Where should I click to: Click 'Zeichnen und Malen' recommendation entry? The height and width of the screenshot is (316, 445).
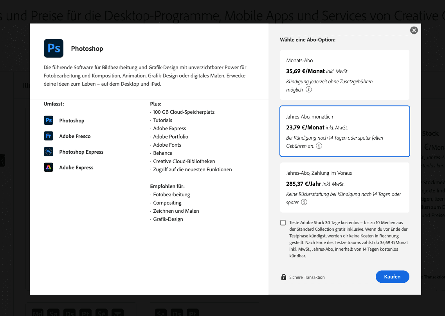point(176,211)
